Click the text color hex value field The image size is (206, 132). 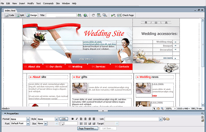71,123
